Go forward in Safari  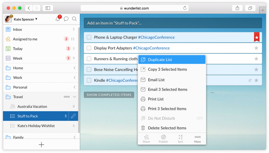[x=37, y=8]
